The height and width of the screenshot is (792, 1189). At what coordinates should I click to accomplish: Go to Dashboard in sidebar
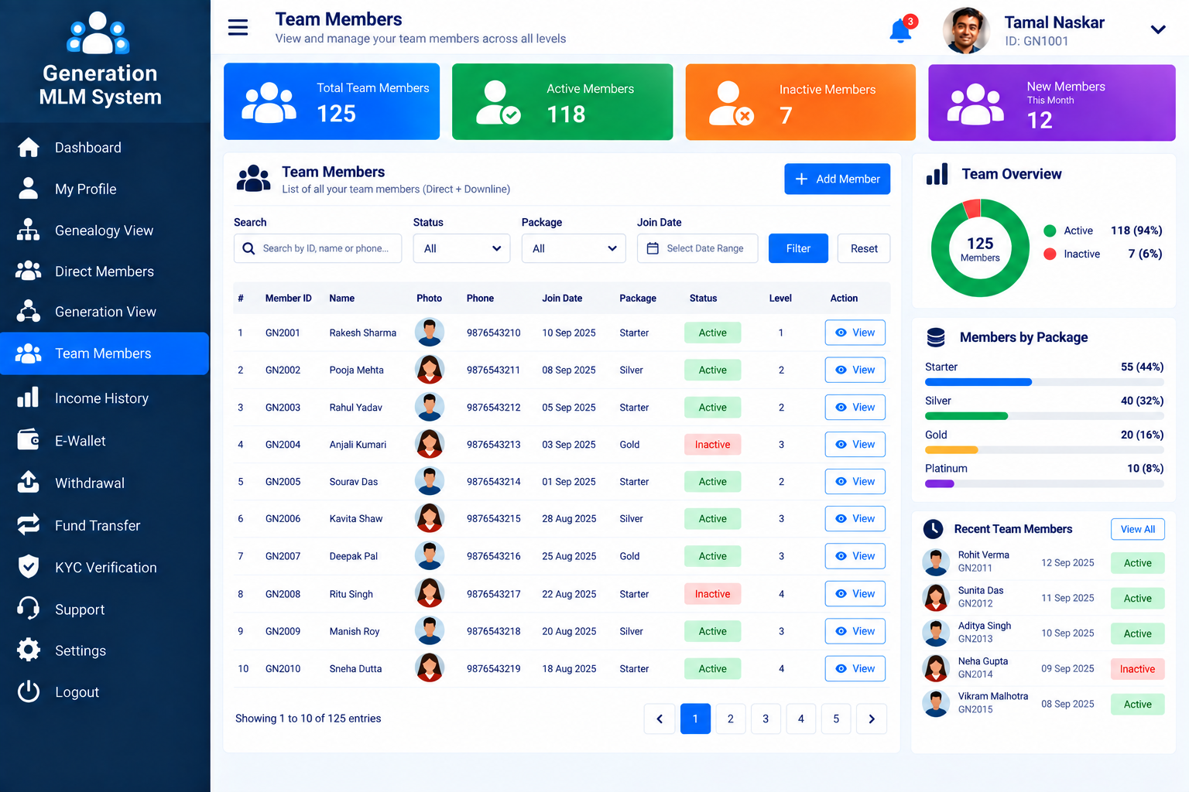coord(105,148)
